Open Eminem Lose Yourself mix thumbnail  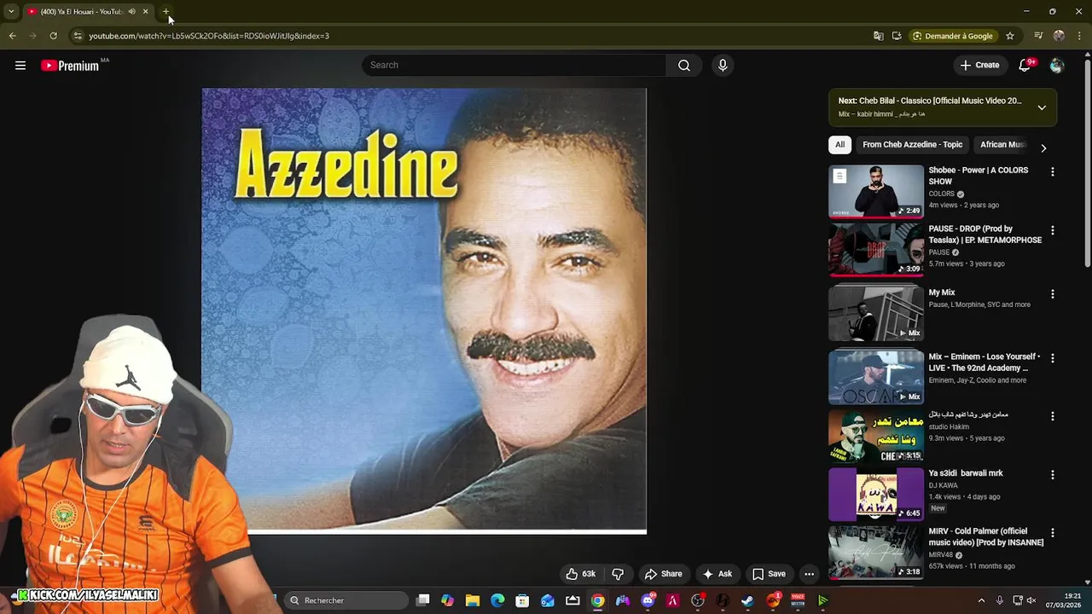(x=876, y=378)
